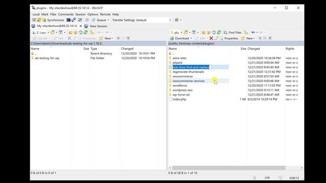Click the remote Back arrow
The image size is (326, 183).
point(253,33)
